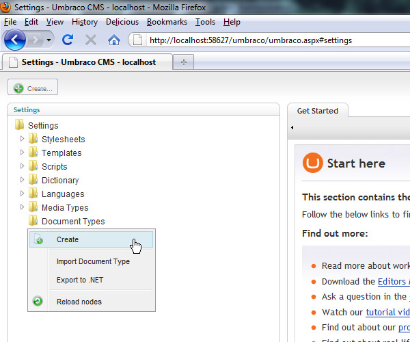Click the Dictionary folder icon
Screen dimensions: 410x342
(x=33, y=179)
